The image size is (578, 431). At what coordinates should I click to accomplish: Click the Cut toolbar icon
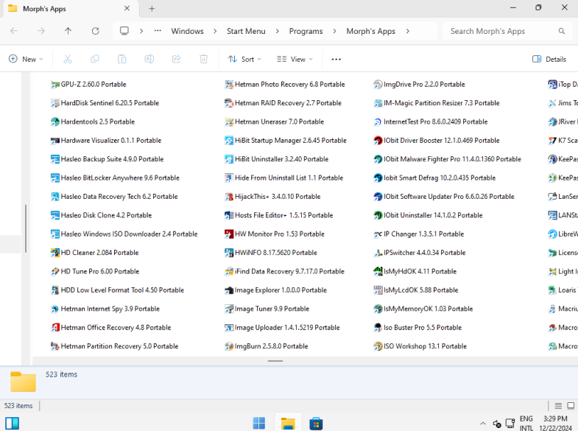coord(68,59)
